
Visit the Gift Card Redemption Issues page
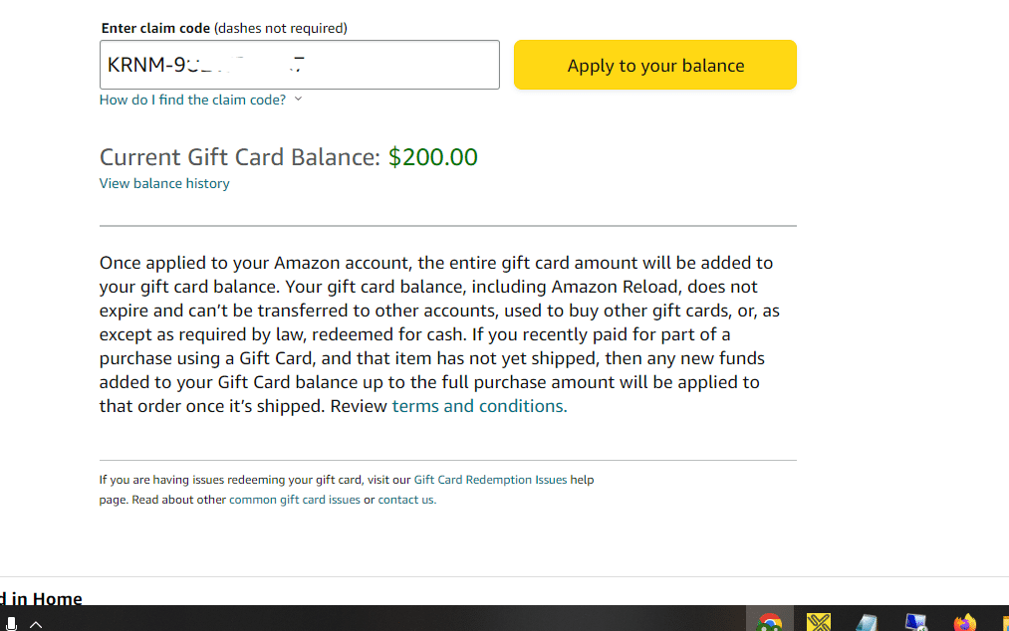click(490, 480)
